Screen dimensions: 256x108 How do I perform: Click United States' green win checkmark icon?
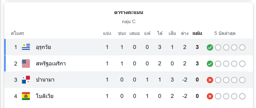[x=210, y=64]
